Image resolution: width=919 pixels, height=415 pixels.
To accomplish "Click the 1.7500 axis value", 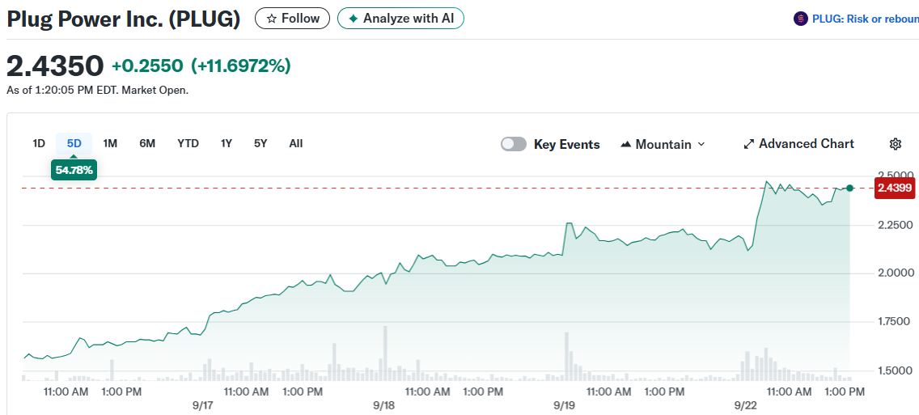I will point(896,322).
